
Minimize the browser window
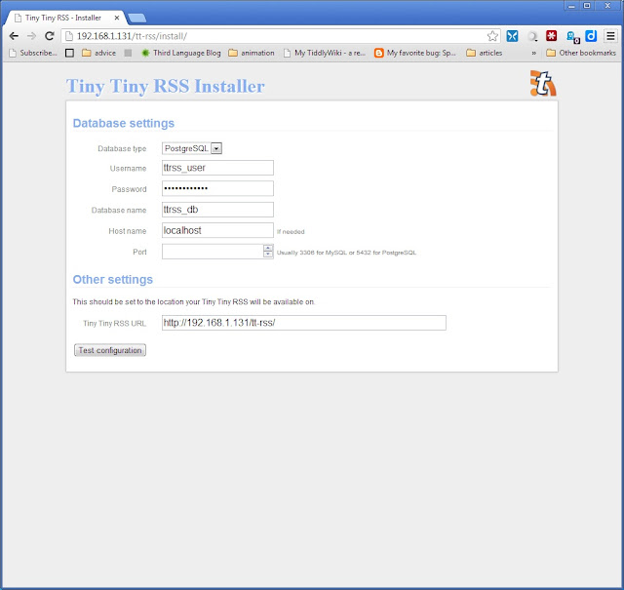[571, 6]
